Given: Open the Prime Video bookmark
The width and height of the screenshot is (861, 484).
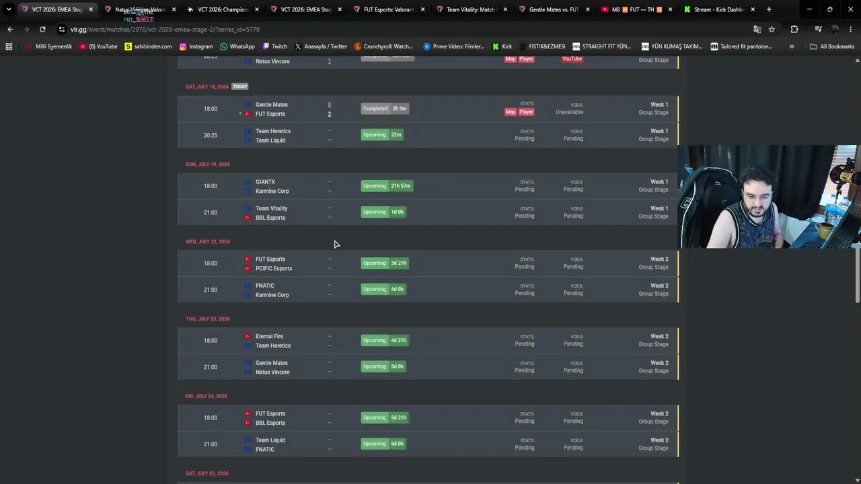Looking at the screenshot, I should (453, 46).
